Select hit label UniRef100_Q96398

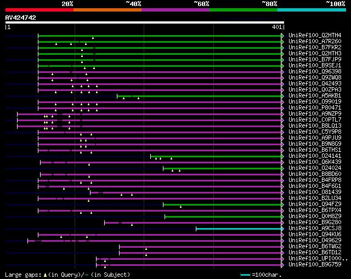(x=315, y=72)
